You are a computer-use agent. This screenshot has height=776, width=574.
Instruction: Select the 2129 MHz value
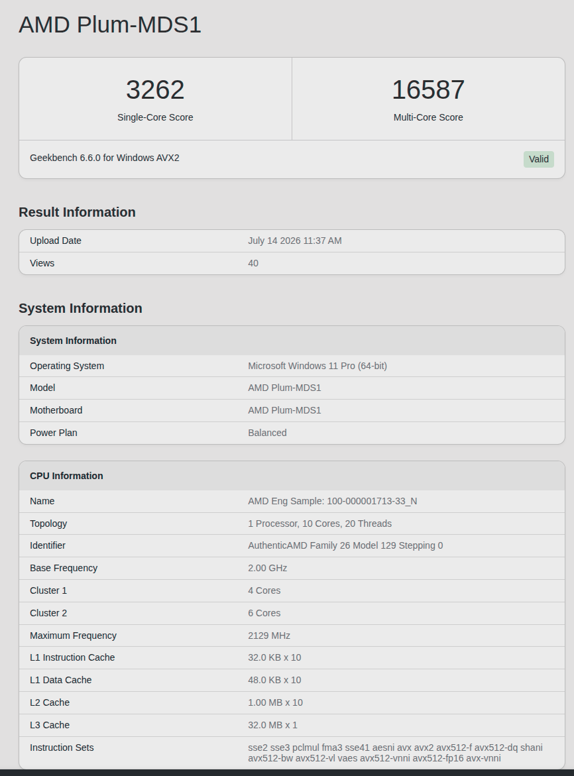(x=268, y=636)
